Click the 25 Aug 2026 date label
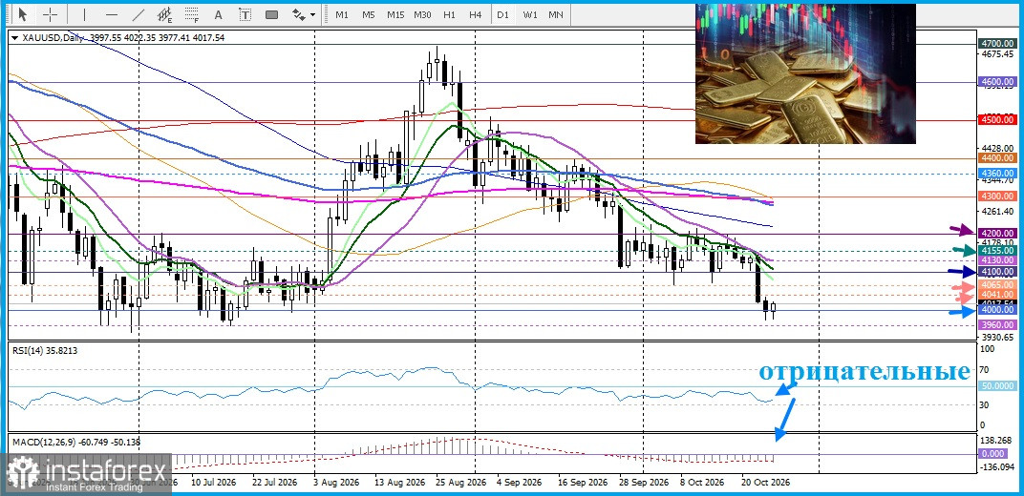1024x496 pixels. click(459, 483)
